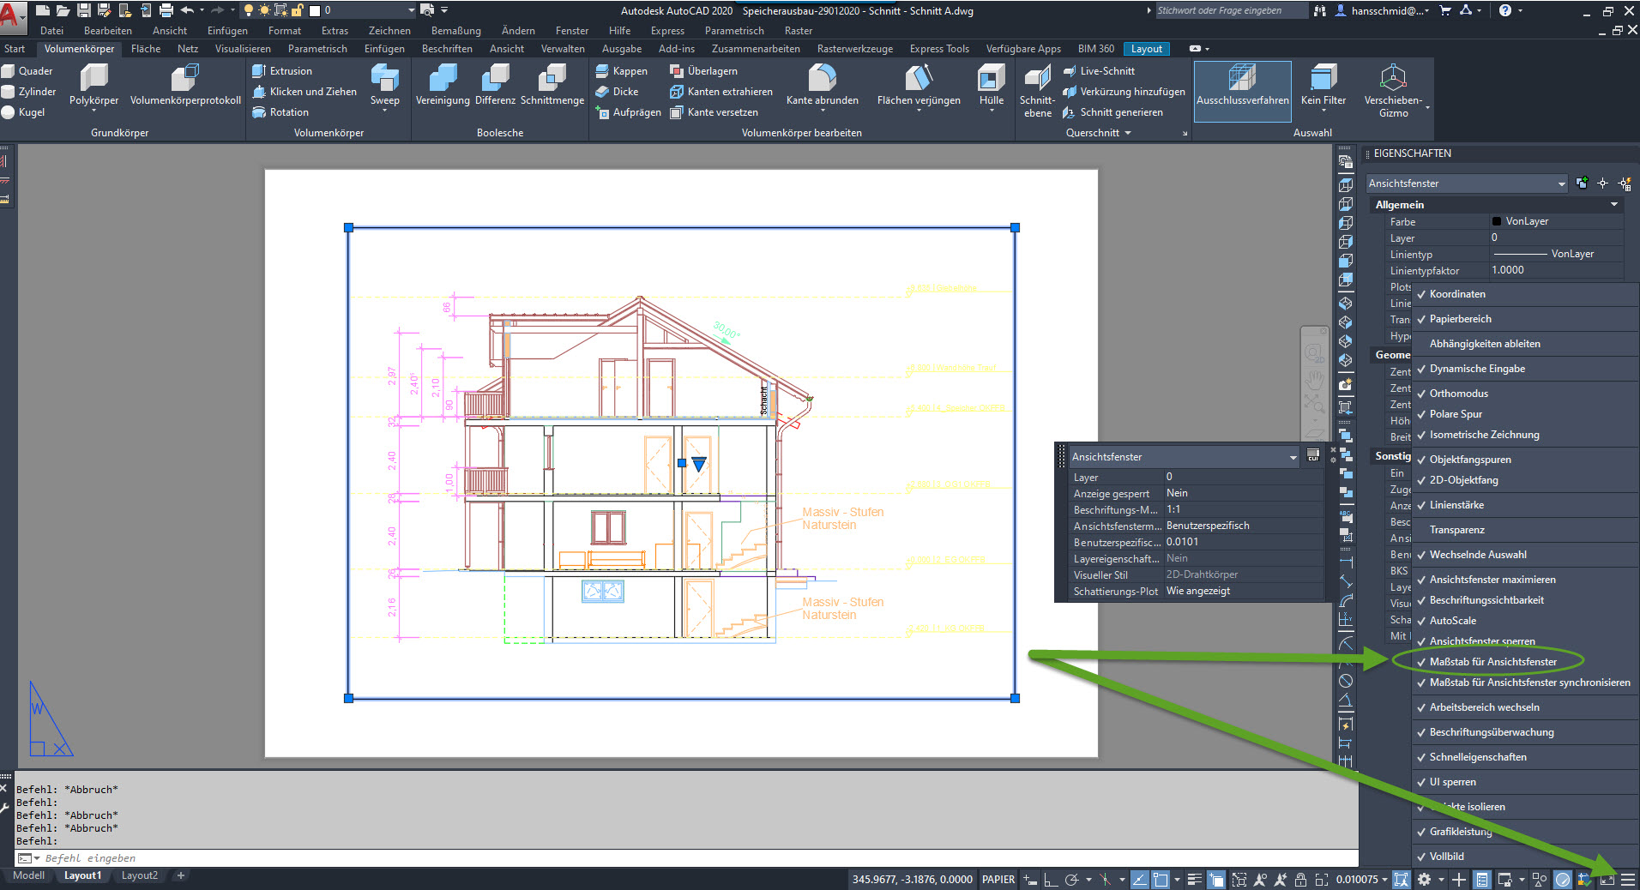Toggle Maßstab für Ansichtsfenster option
This screenshot has height=890, width=1640.
pos(1492,662)
